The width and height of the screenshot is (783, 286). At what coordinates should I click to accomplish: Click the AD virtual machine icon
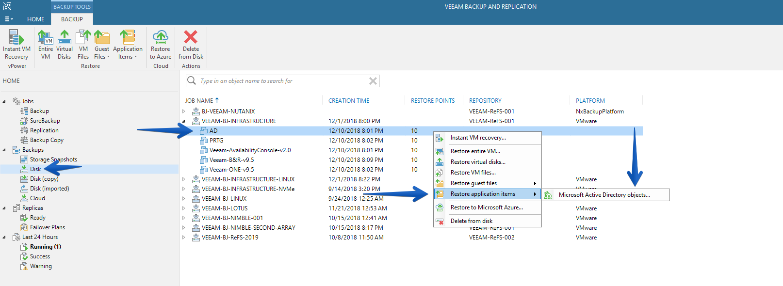point(204,130)
